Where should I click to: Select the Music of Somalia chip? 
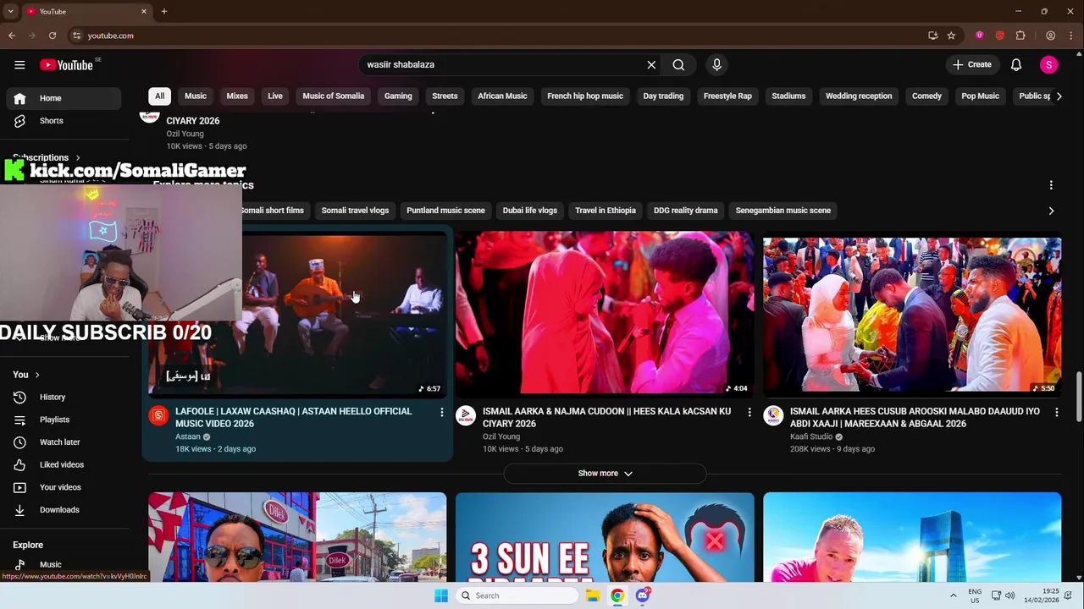(x=334, y=96)
